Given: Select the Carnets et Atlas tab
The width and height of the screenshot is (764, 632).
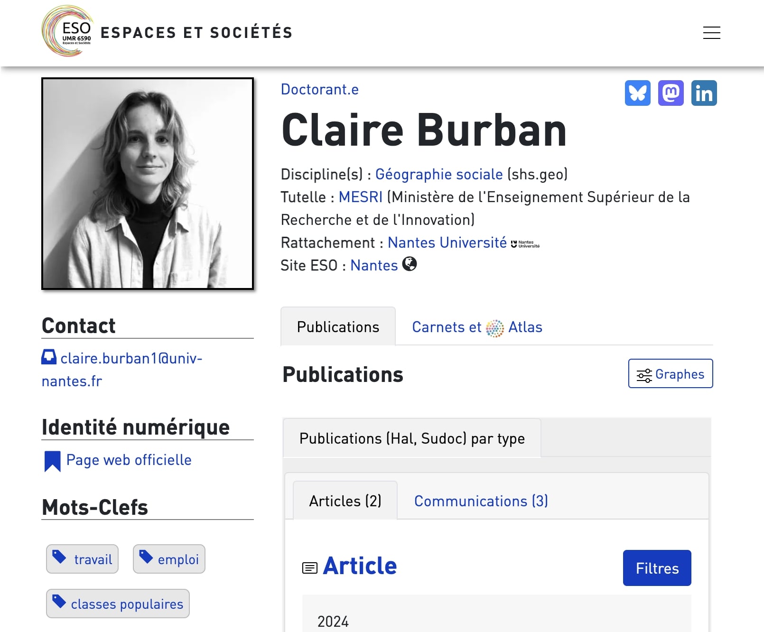Looking at the screenshot, I should (x=477, y=326).
